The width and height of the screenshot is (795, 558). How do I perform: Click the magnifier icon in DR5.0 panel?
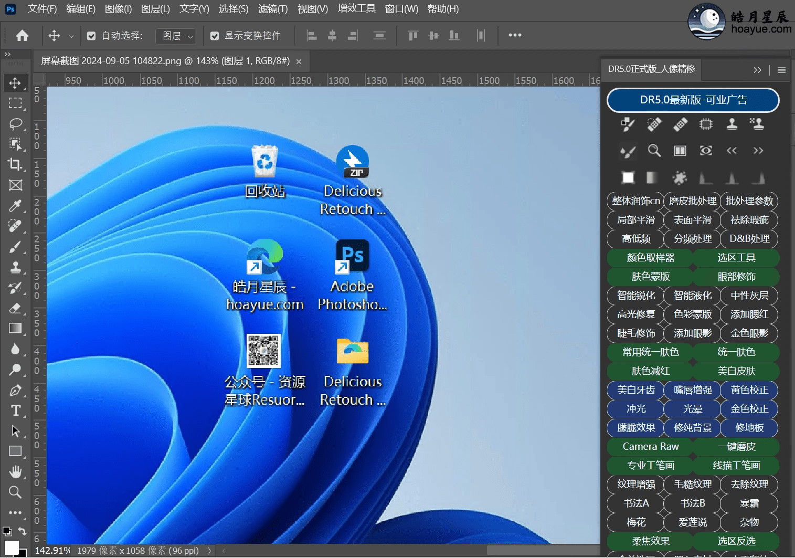pyautogui.click(x=654, y=151)
